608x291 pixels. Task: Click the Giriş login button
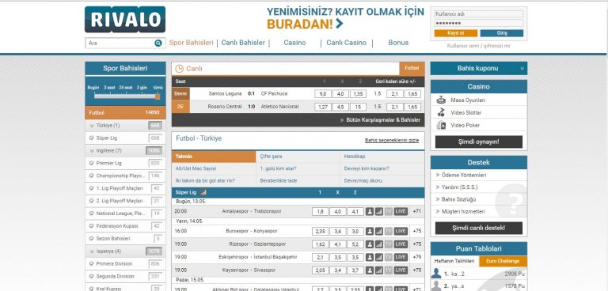tap(502, 33)
